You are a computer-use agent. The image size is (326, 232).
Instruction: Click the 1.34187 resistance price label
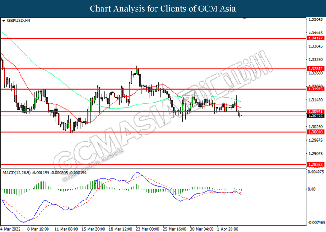(x=316, y=38)
